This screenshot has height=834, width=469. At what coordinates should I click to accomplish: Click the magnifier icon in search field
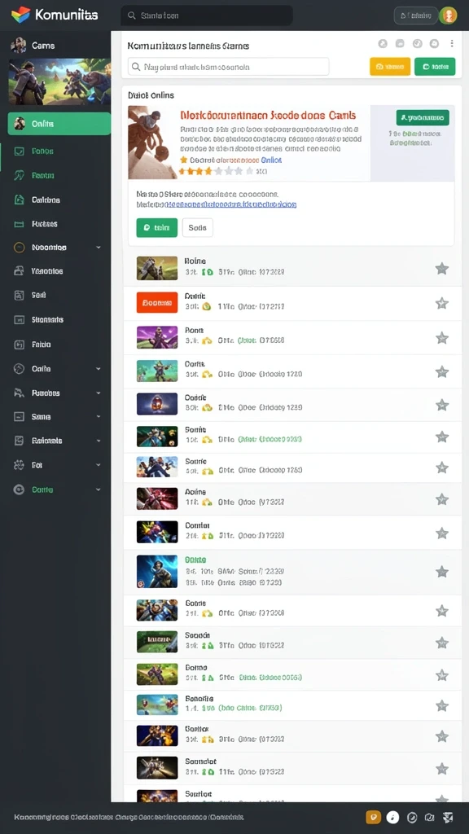137,67
